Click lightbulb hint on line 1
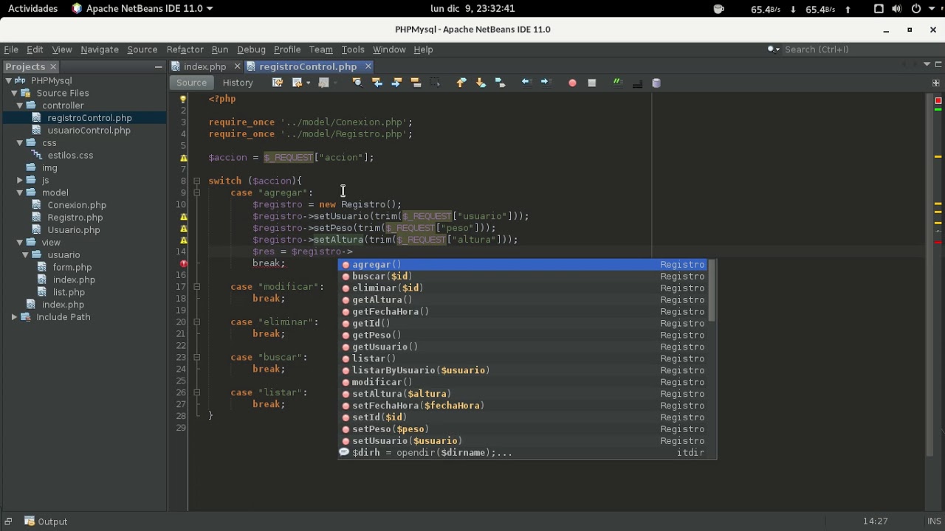Viewport: 945px width, 531px height. pos(184,98)
